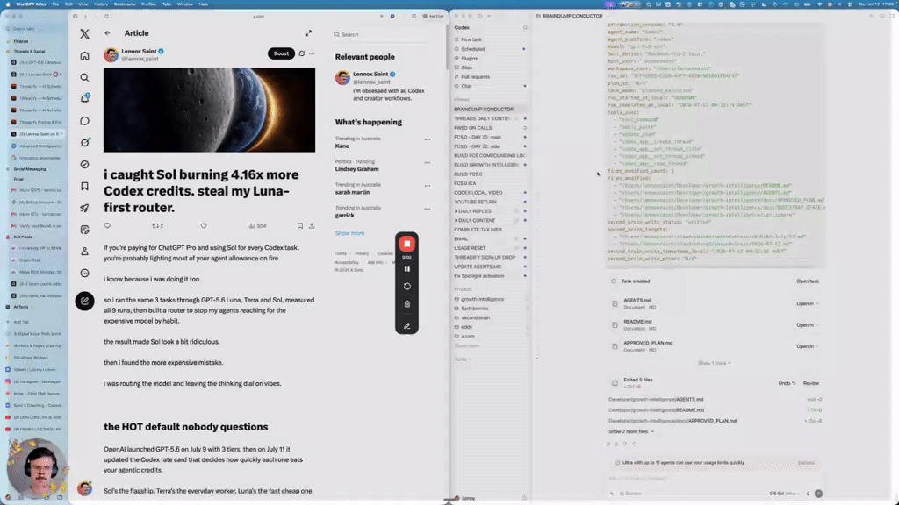Undo the 5 edited files
The image size is (899, 505).
pos(786,383)
